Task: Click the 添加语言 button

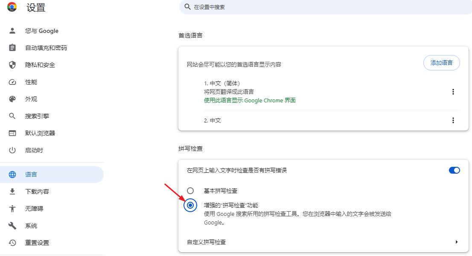Action: tap(442, 62)
